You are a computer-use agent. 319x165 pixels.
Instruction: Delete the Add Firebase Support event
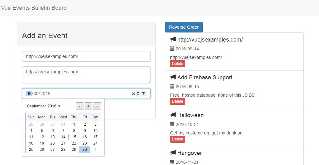178,101
